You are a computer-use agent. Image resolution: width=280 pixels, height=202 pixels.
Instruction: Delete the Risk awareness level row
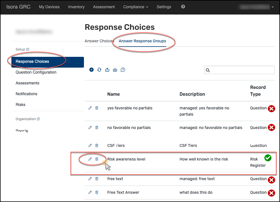pyautogui.click(x=97, y=159)
